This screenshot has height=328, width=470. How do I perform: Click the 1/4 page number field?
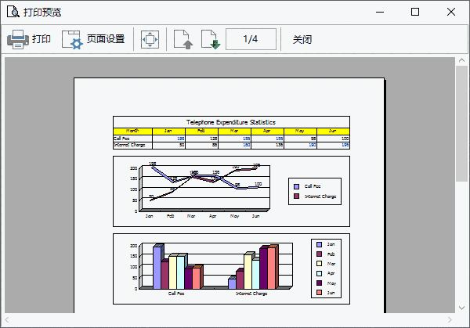point(251,39)
